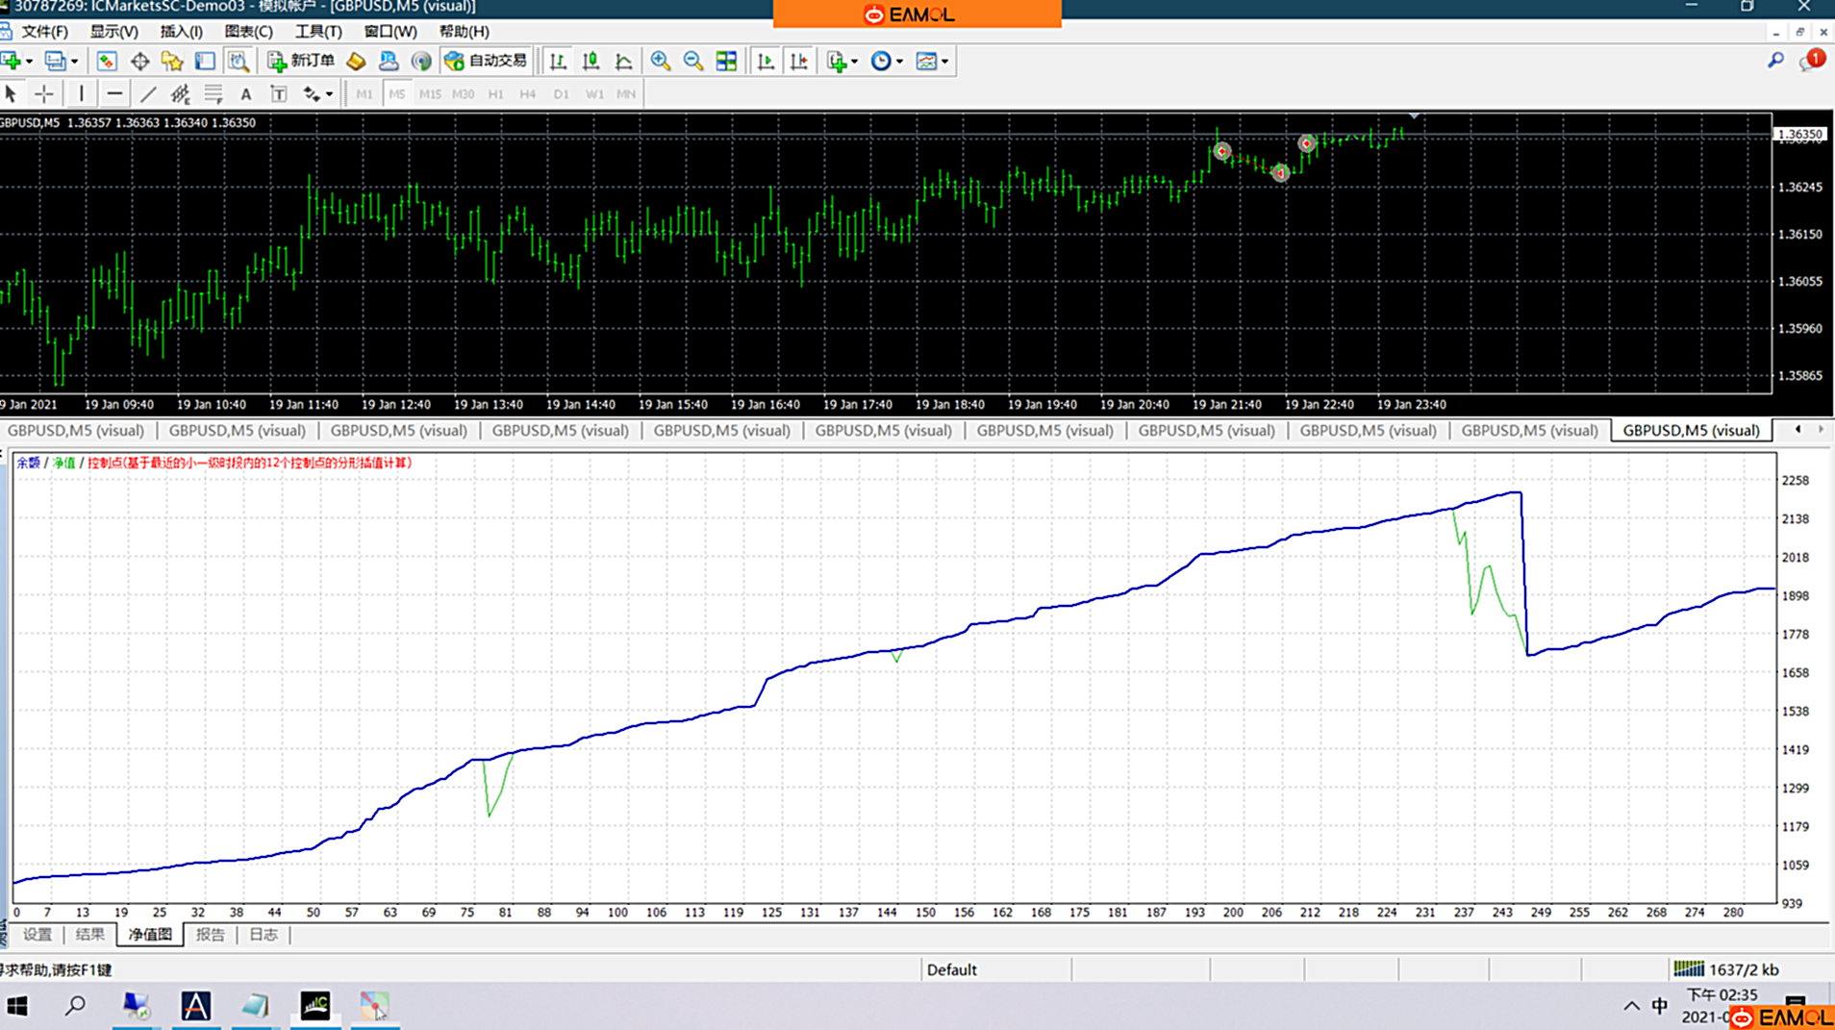1835x1030 pixels.
Task: Toggle chart auto scroll icon
Action: coord(766,61)
